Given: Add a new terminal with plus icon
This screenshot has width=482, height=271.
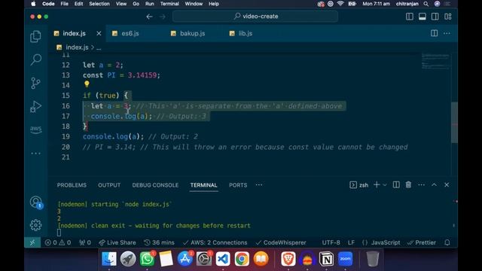Looking at the screenshot, I should pos(377,184).
